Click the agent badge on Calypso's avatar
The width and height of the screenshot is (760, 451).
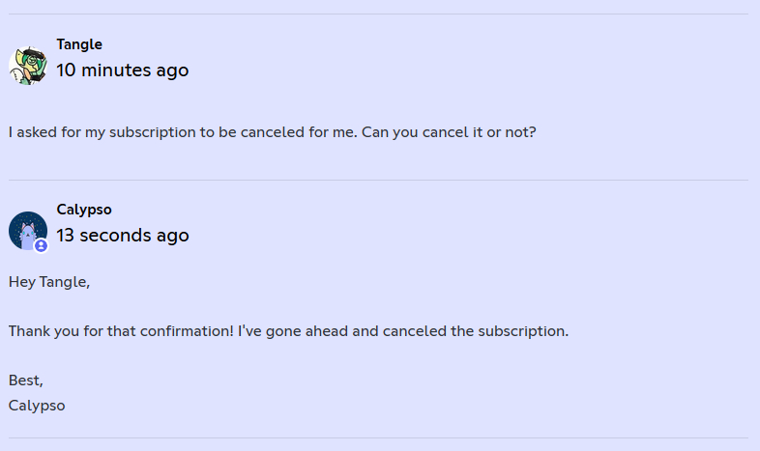point(42,245)
